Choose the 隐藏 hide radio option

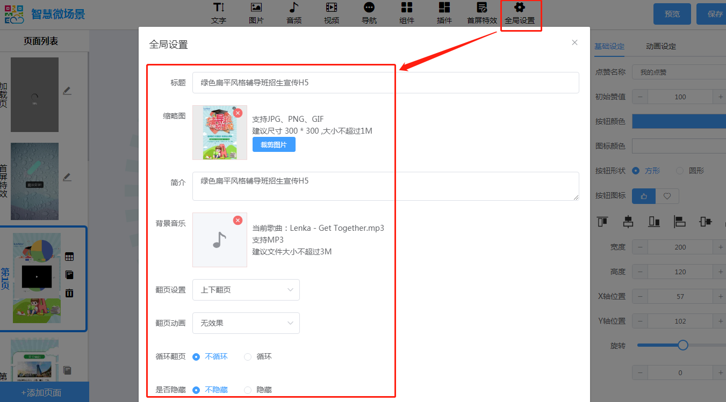click(248, 390)
